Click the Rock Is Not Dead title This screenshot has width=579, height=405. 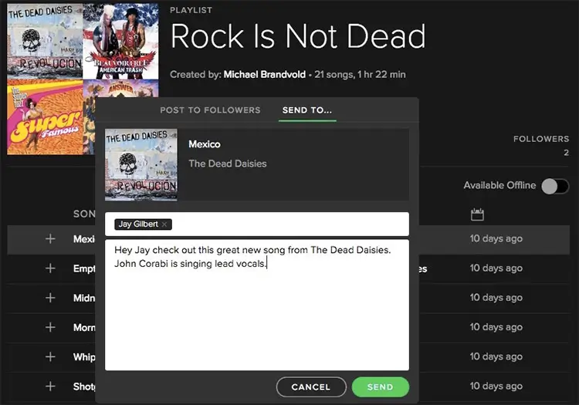[298, 36]
